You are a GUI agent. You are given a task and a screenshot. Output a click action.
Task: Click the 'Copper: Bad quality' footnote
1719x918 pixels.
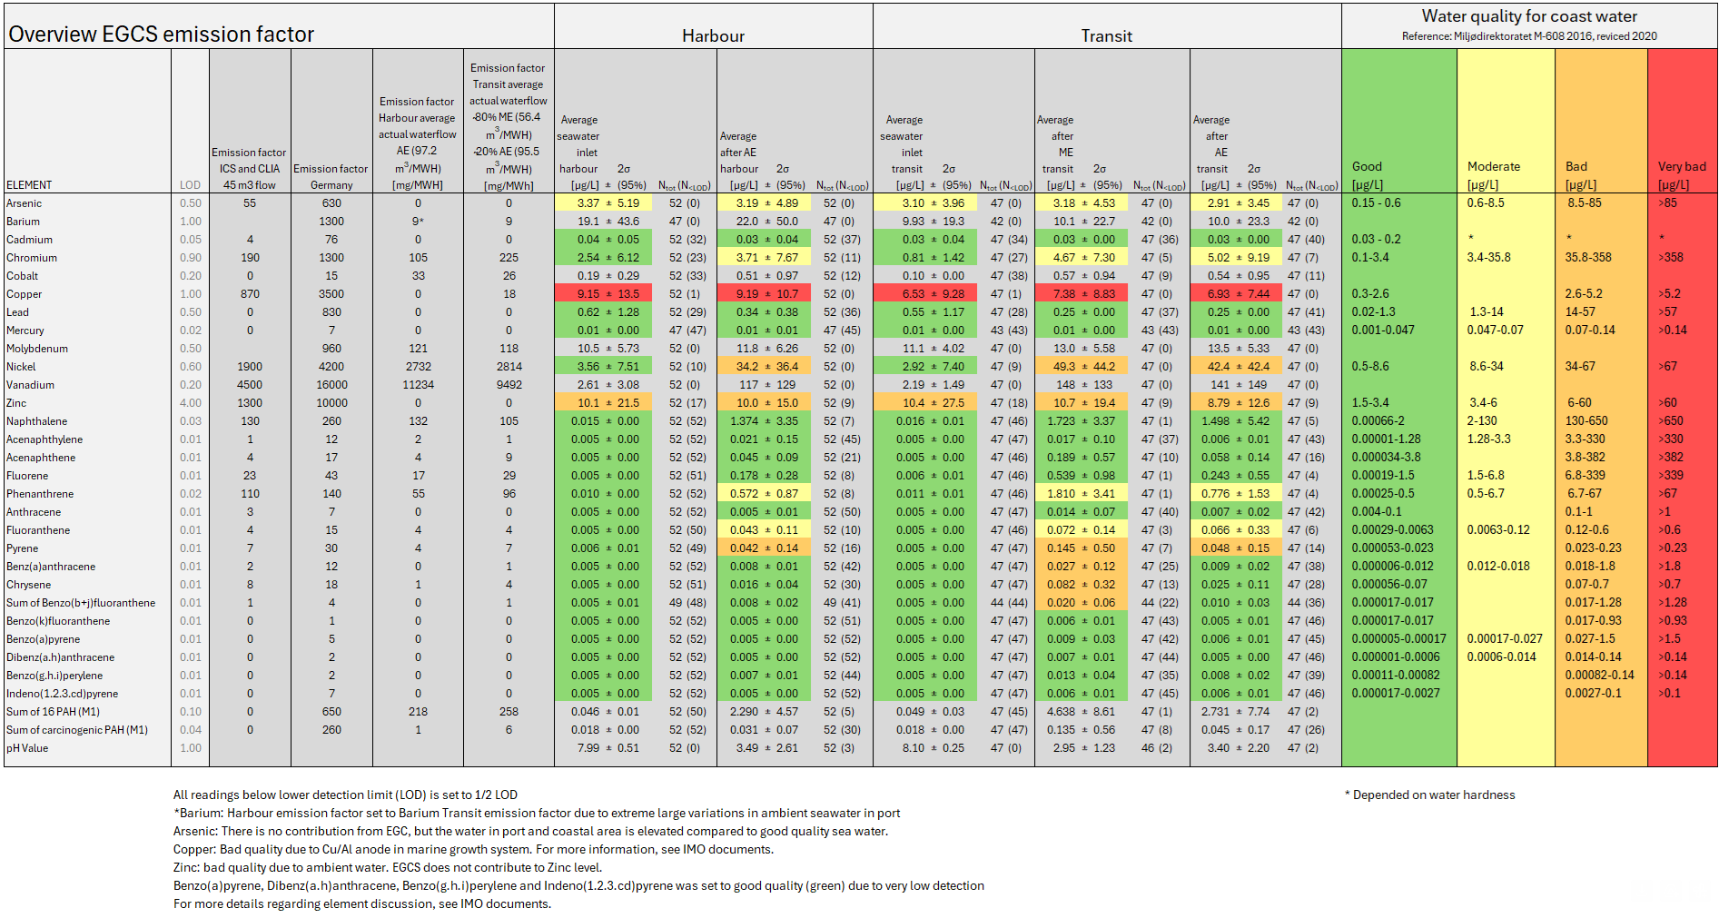pyautogui.click(x=473, y=850)
